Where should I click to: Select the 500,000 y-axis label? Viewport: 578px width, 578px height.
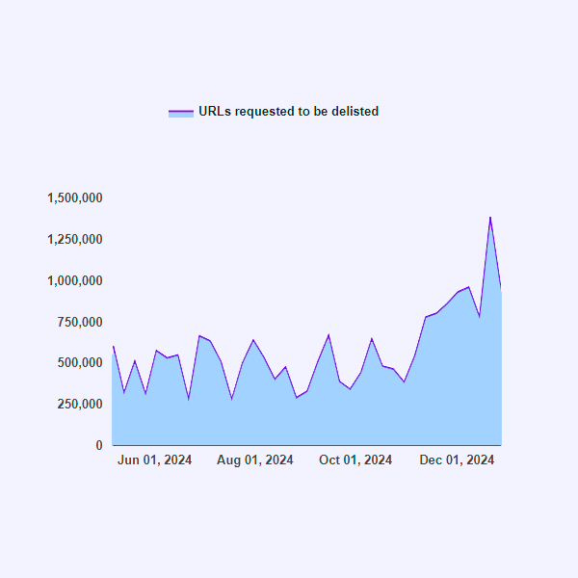[x=81, y=363]
